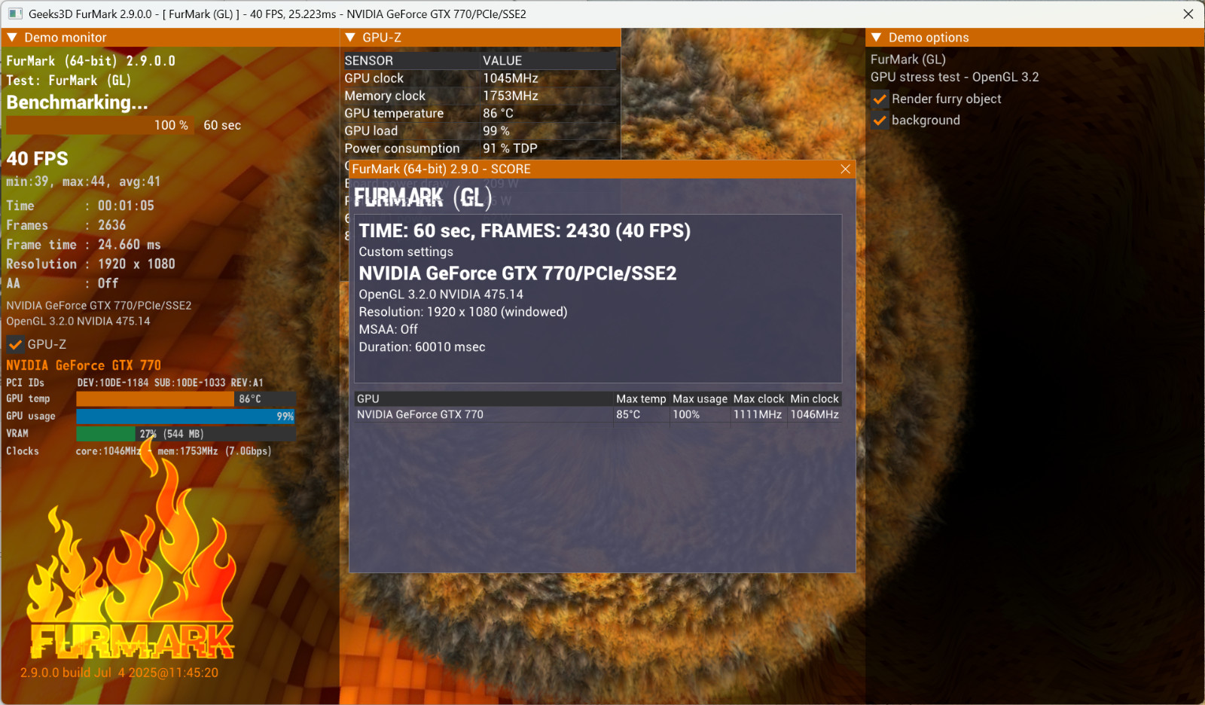
Task: Click the 40 FPS readout in Demo monitor
Action: click(x=37, y=158)
